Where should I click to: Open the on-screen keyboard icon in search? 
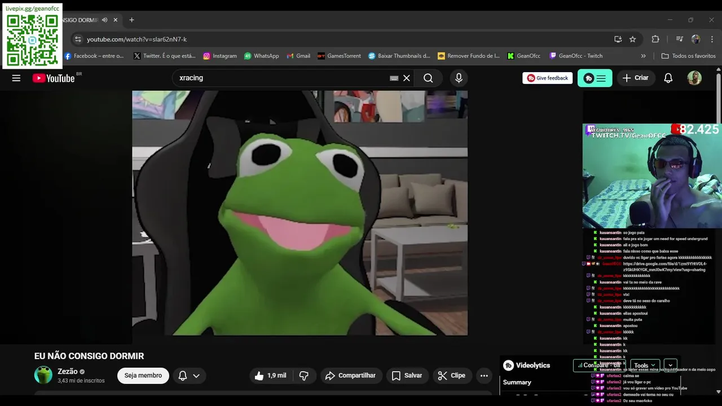click(x=394, y=78)
